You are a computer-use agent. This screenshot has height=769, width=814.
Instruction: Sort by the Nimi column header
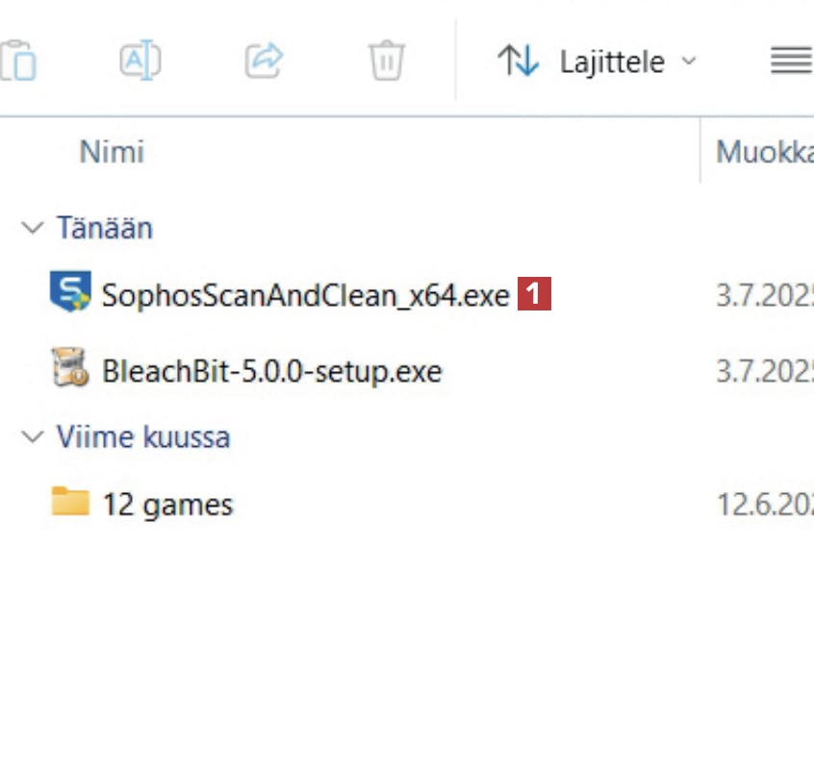(112, 152)
